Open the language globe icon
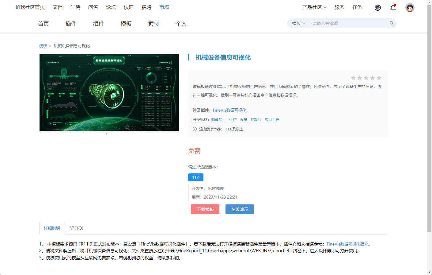The width and height of the screenshot is (432, 275). tap(378, 8)
